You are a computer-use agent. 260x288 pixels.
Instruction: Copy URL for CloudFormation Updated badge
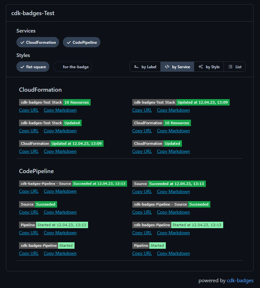tap(142, 151)
